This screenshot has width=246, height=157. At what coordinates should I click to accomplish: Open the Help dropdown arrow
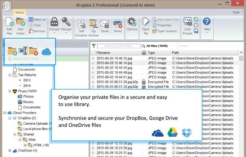coord(207,33)
